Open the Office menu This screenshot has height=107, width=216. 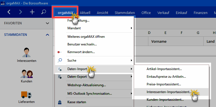[x=146, y=13]
